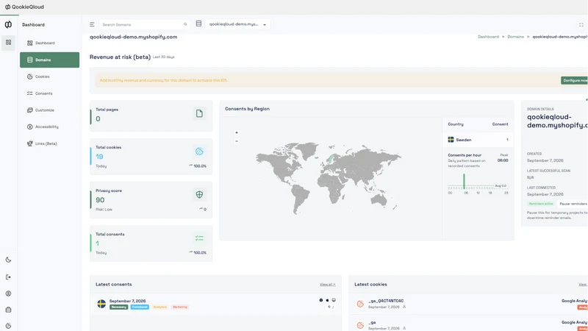Open the Cookies sidebar item
This screenshot has width=588, height=331.
click(x=39, y=76)
